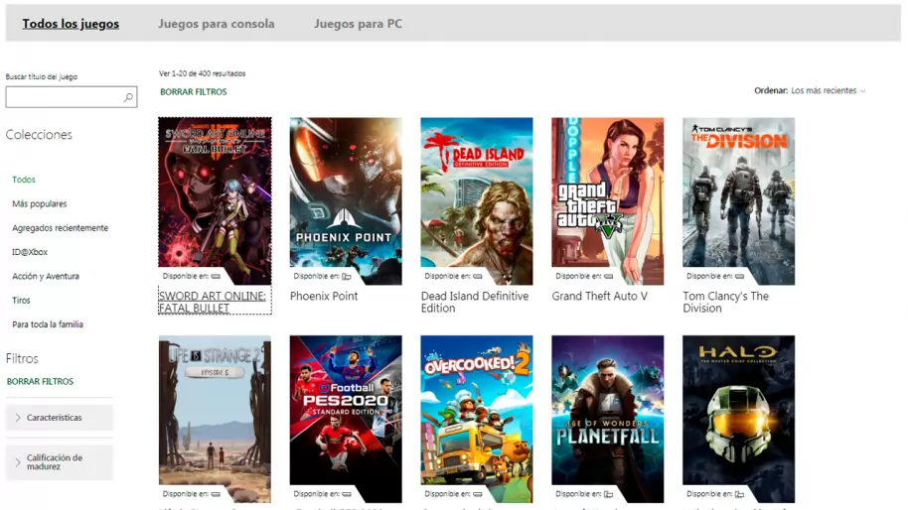This screenshot has height=510, width=908.
Task: Click 'Ver 1-20 de 400 resultados' text
Action: click(202, 74)
